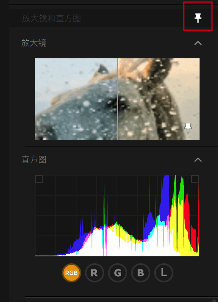Select the B channel button

[141, 273]
